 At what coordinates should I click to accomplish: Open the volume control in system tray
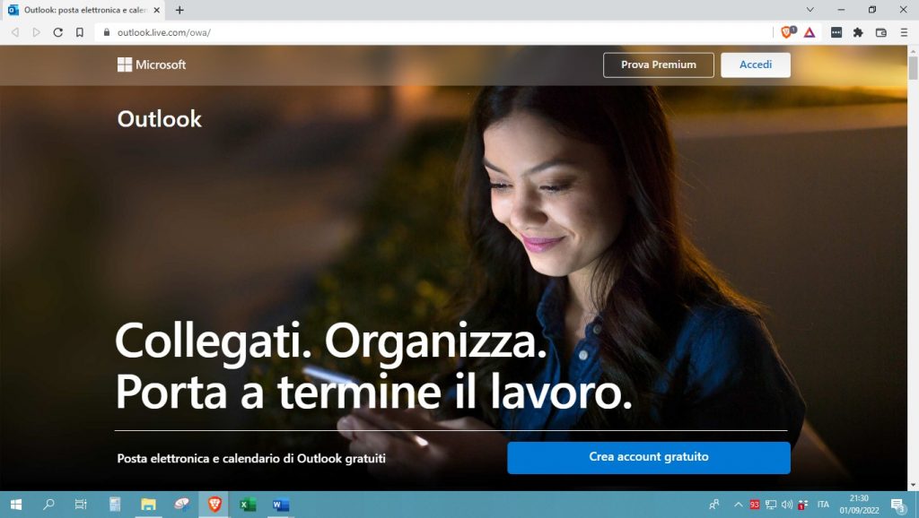coord(787,505)
